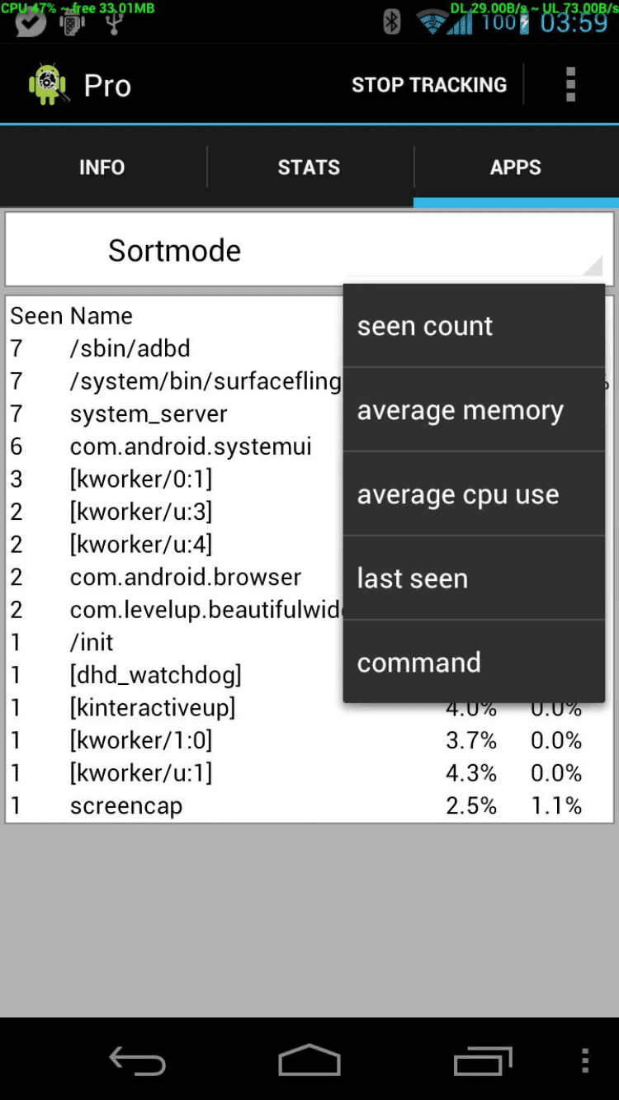Tap the Bluetooth status bar icon
The width and height of the screenshot is (619, 1100).
pyautogui.click(x=392, y=22)
